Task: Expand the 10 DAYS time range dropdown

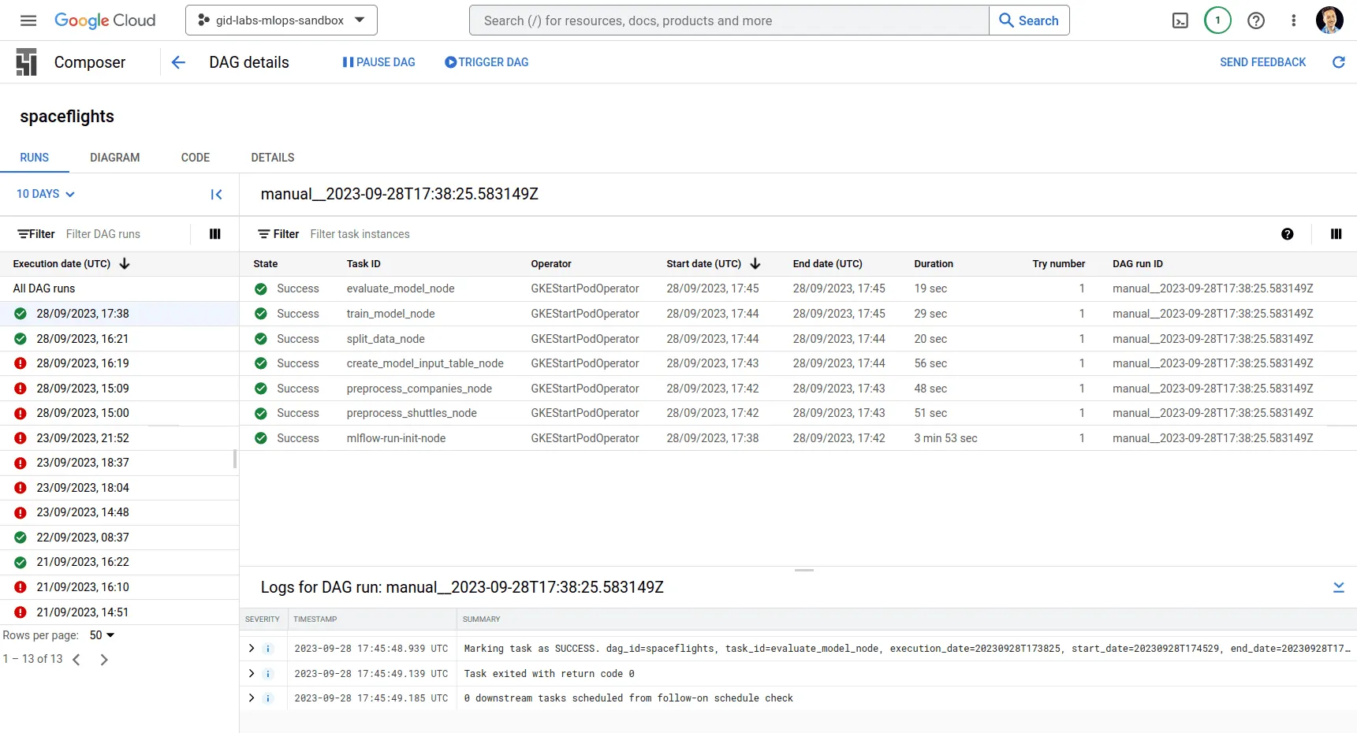Action: click(x=46, y=194)
